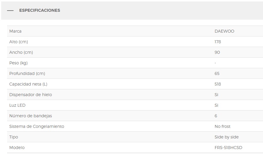Click the No frost value

click(x=223, y=126)
